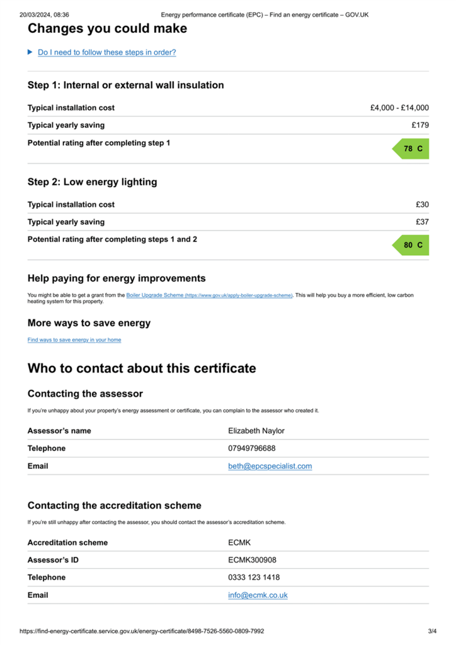Click the assessor's name Elizabeth Naylor
The width and height of the screenshot is (456, 645).
[x=256, y=431]
